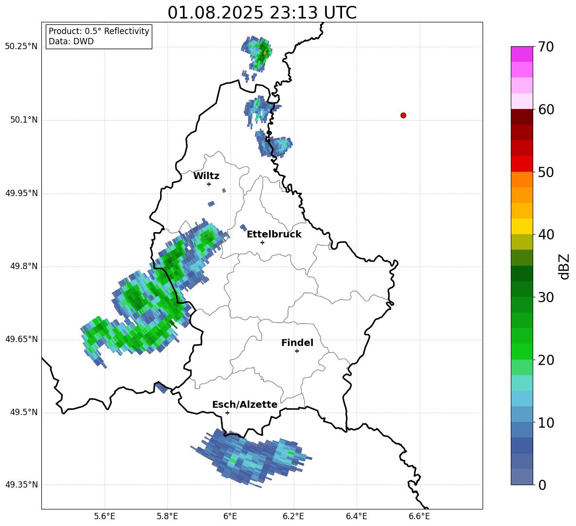Click the 6.6°E longitude label

pos(419,516)
